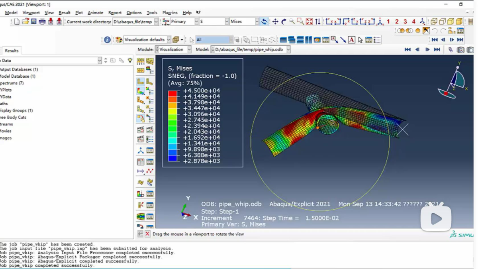Apply the Iso view triad icon
478x269 pixels.
[380, 22]
